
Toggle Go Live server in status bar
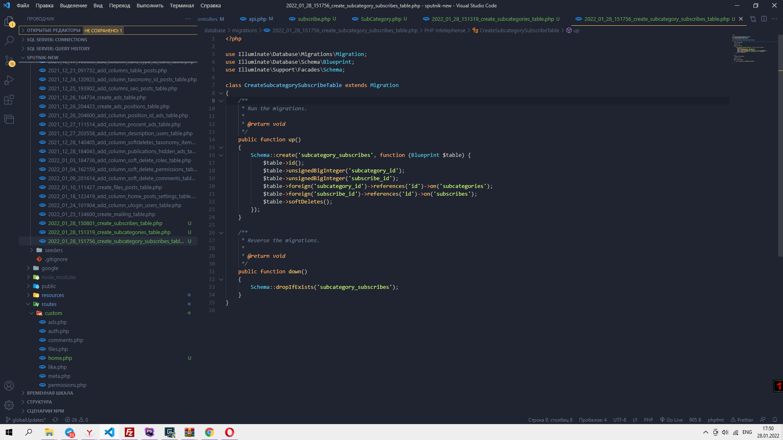671,420
